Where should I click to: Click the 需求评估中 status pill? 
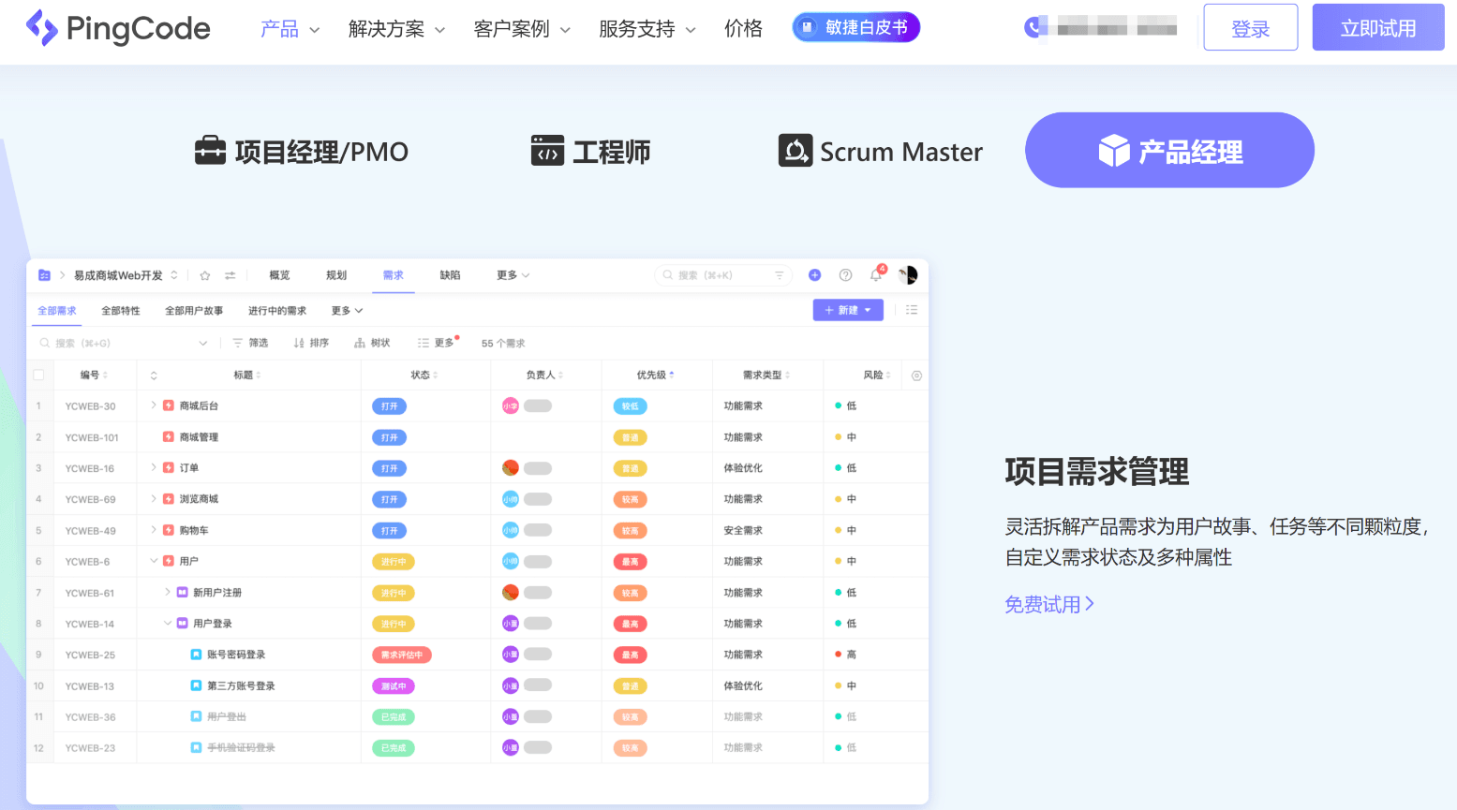402,655
